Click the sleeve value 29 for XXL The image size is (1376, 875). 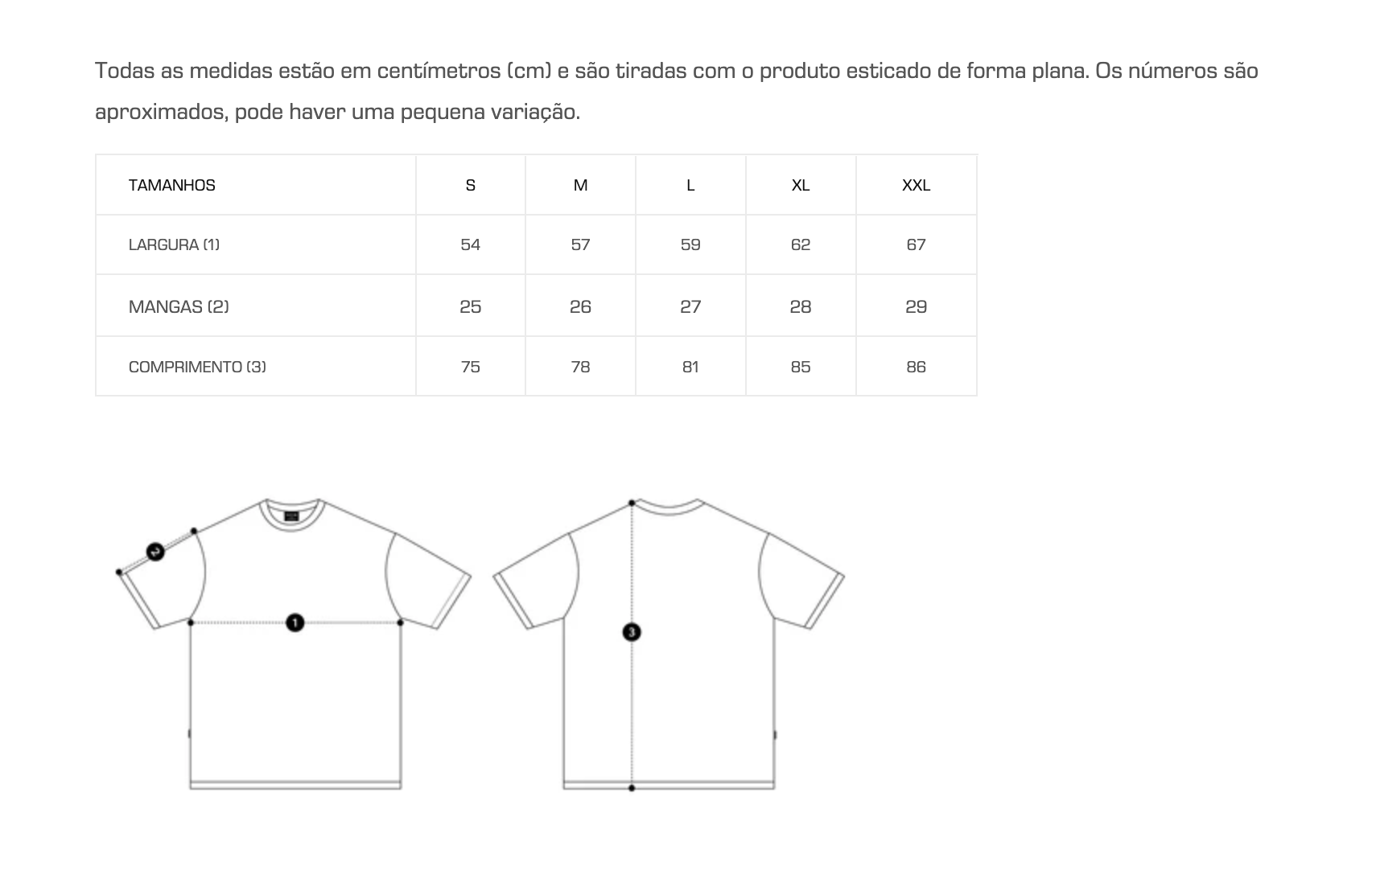pos(917,306)
